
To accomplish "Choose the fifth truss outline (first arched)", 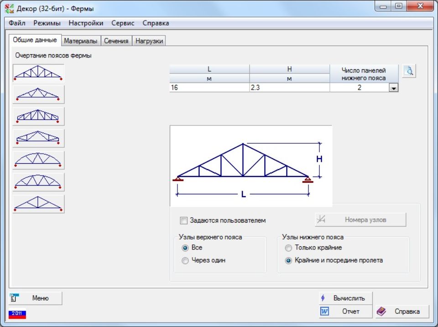I will (38, 160).
